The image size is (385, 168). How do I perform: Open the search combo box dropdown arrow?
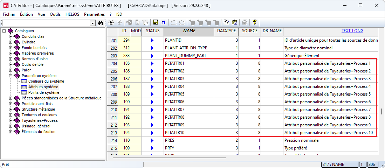(93, 23)
